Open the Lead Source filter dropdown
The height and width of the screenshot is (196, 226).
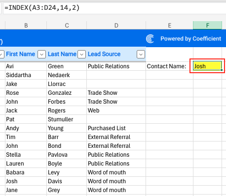pyautogui.click(x=141, y=54)
